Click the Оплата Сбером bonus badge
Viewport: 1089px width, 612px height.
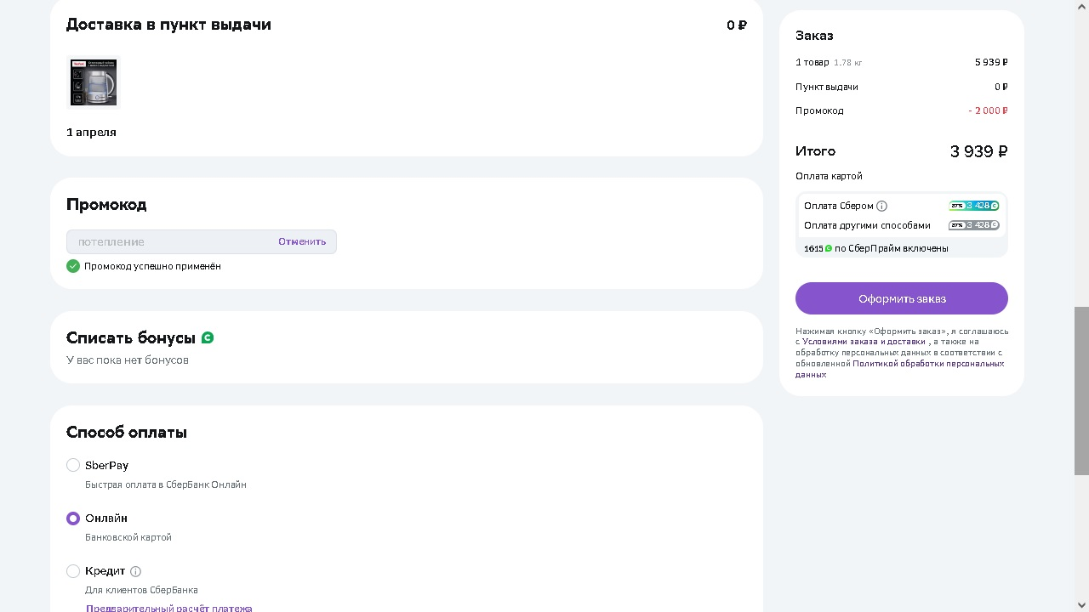pos(974,206)
